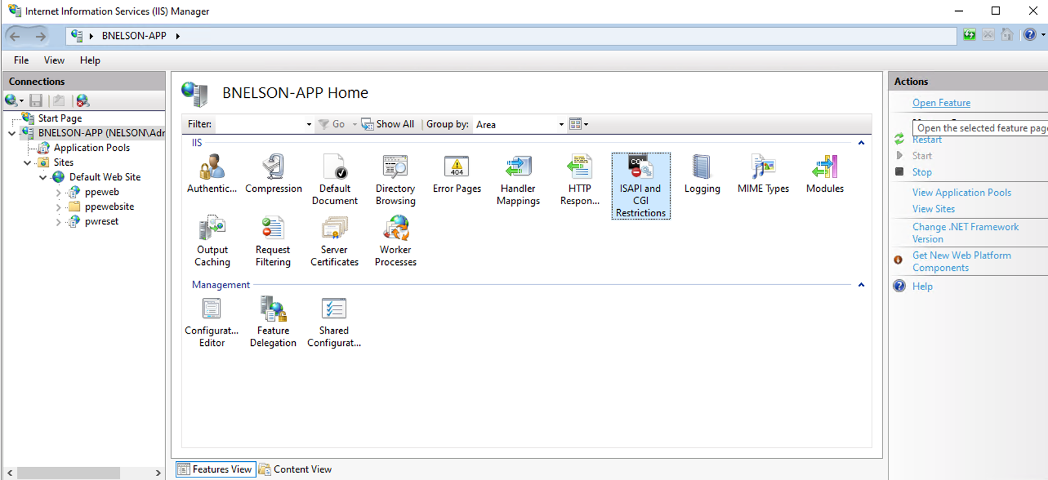The image size is (1048, 480).
Task: Click the create new connection globe icon
Action: click(12, 100)
